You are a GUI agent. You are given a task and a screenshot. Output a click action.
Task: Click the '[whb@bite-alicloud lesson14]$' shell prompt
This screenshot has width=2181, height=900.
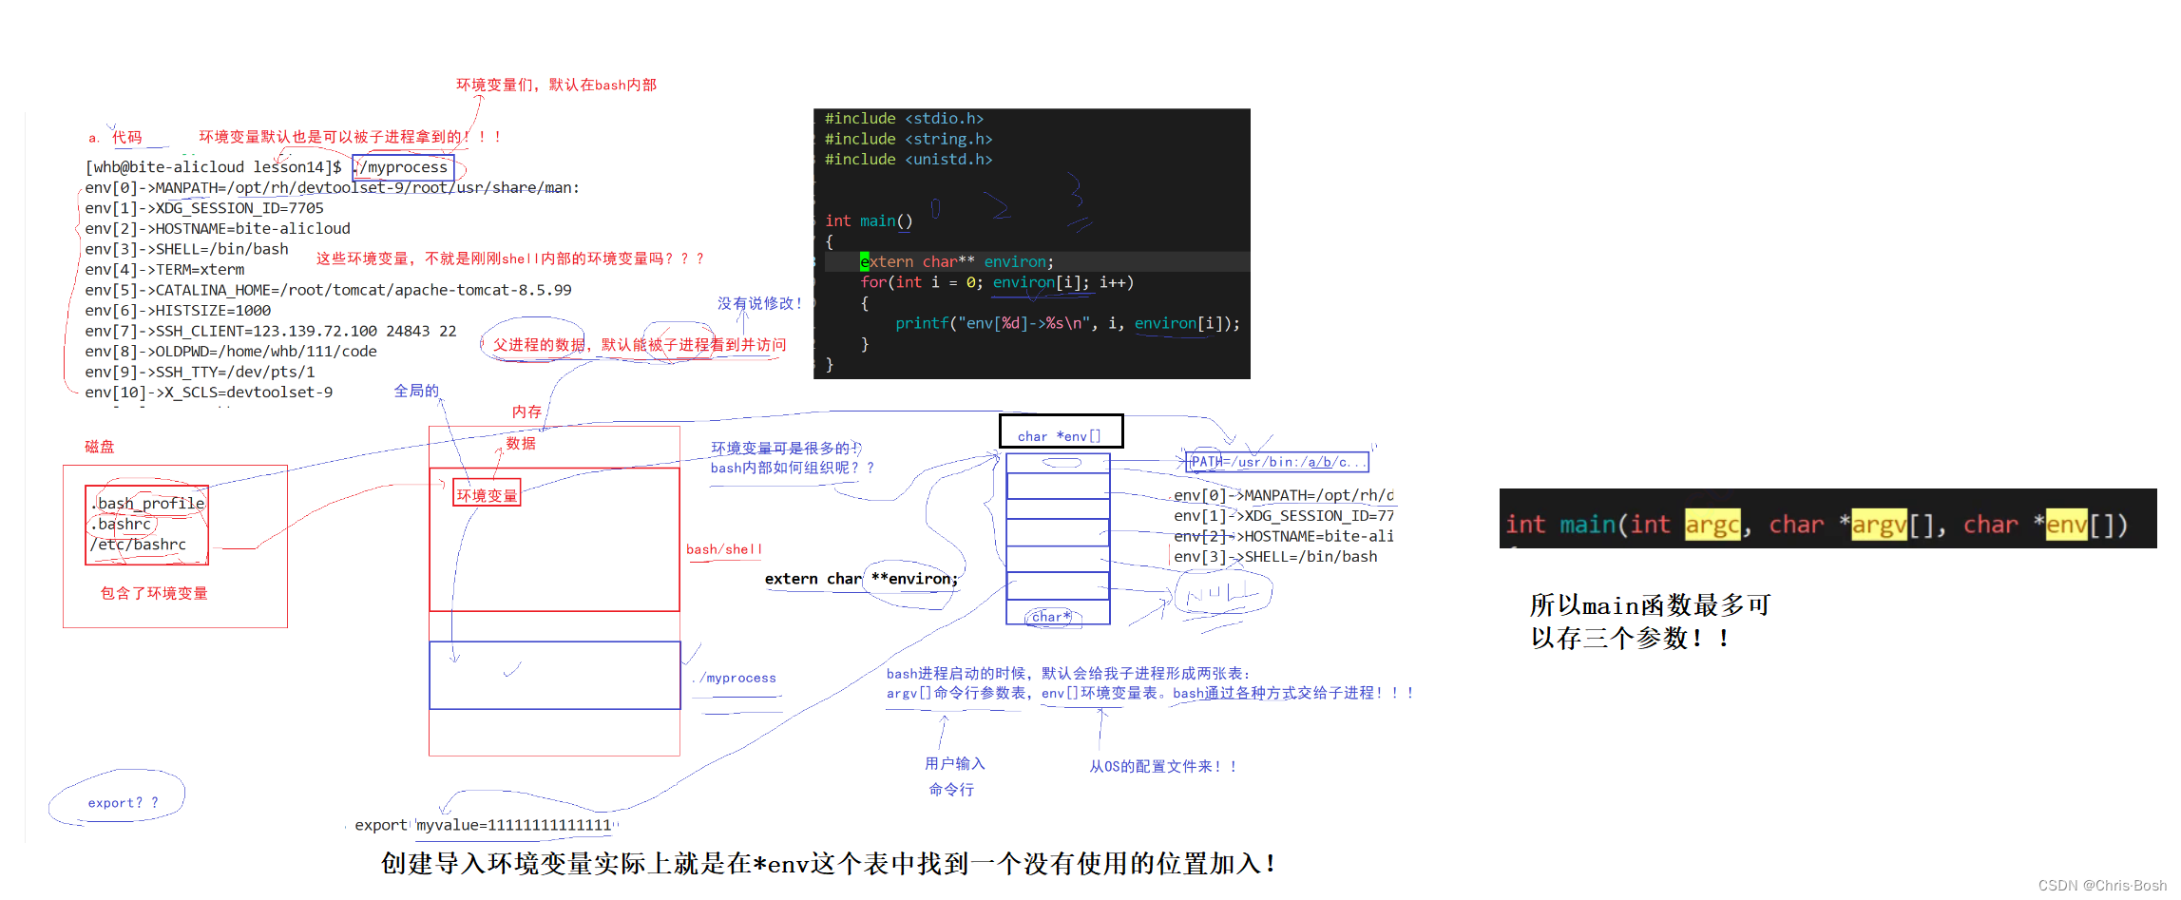(213, 167)
